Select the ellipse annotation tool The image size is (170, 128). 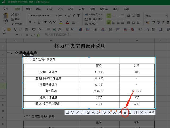click(x=73, y=112)
